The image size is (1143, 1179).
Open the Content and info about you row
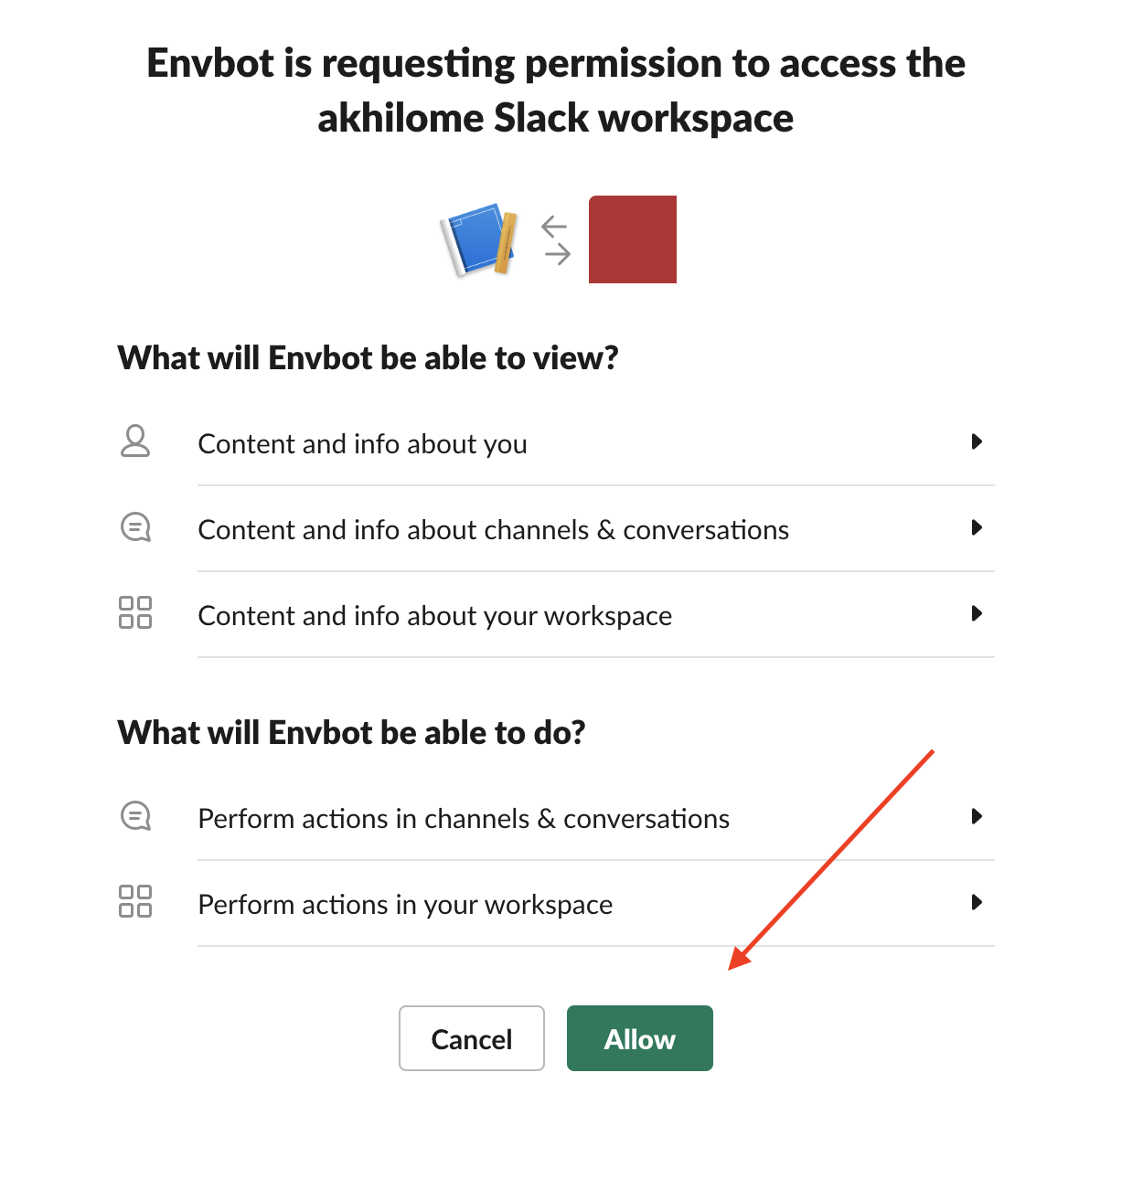pos(362,444)
